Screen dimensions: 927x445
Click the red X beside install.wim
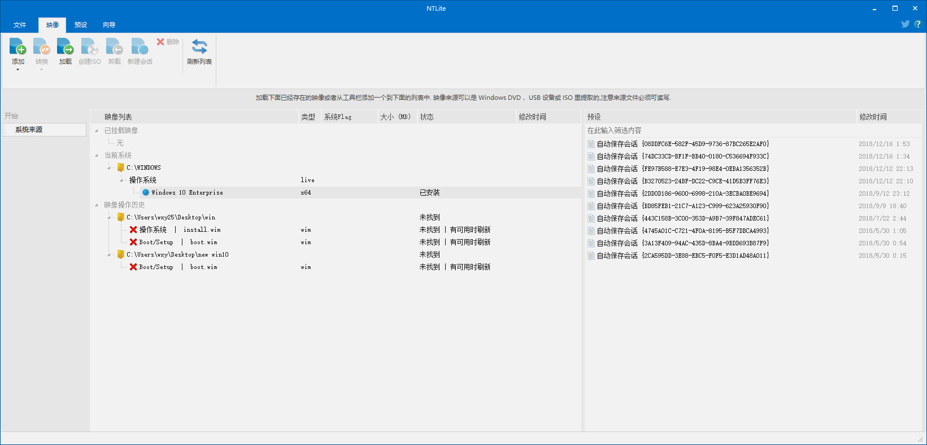click(x=133, y=230)
